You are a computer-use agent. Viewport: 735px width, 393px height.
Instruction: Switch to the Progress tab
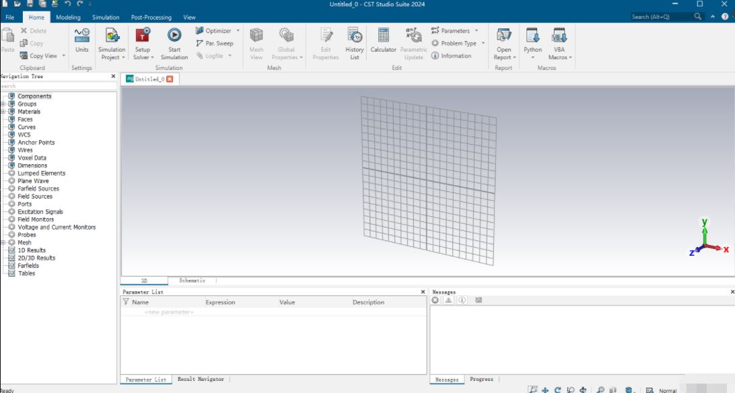(482, 379)
